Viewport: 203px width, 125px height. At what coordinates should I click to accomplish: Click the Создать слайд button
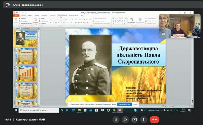[36, 21]
